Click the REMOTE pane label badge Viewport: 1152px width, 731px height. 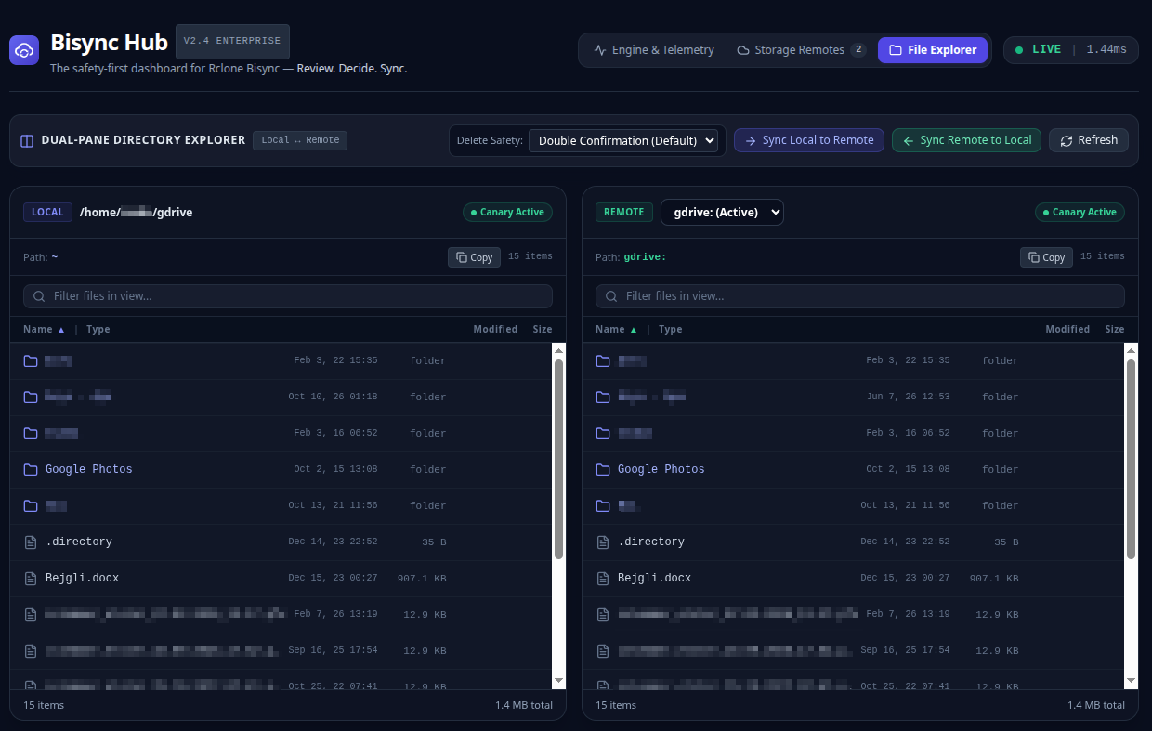pyautogui.click(x=623, y=212)
